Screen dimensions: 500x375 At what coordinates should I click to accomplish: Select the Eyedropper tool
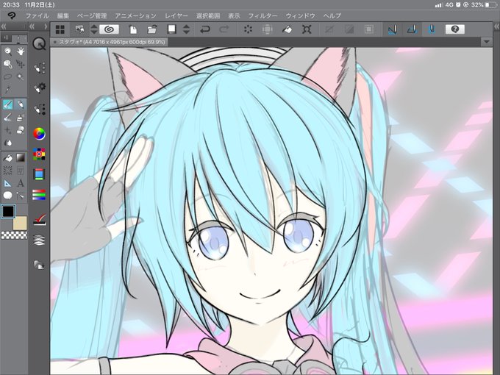(7, 90)
